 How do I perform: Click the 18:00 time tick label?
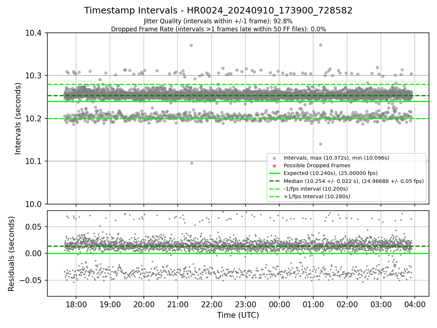coord(76,304)
